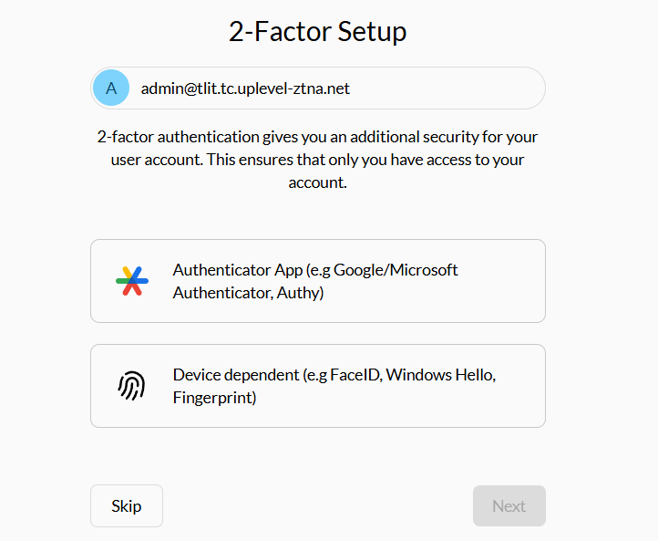Click the word "Skip" on the bottom-left button
The height and width of the screenshot is (541, 658).
coord(127,506)
